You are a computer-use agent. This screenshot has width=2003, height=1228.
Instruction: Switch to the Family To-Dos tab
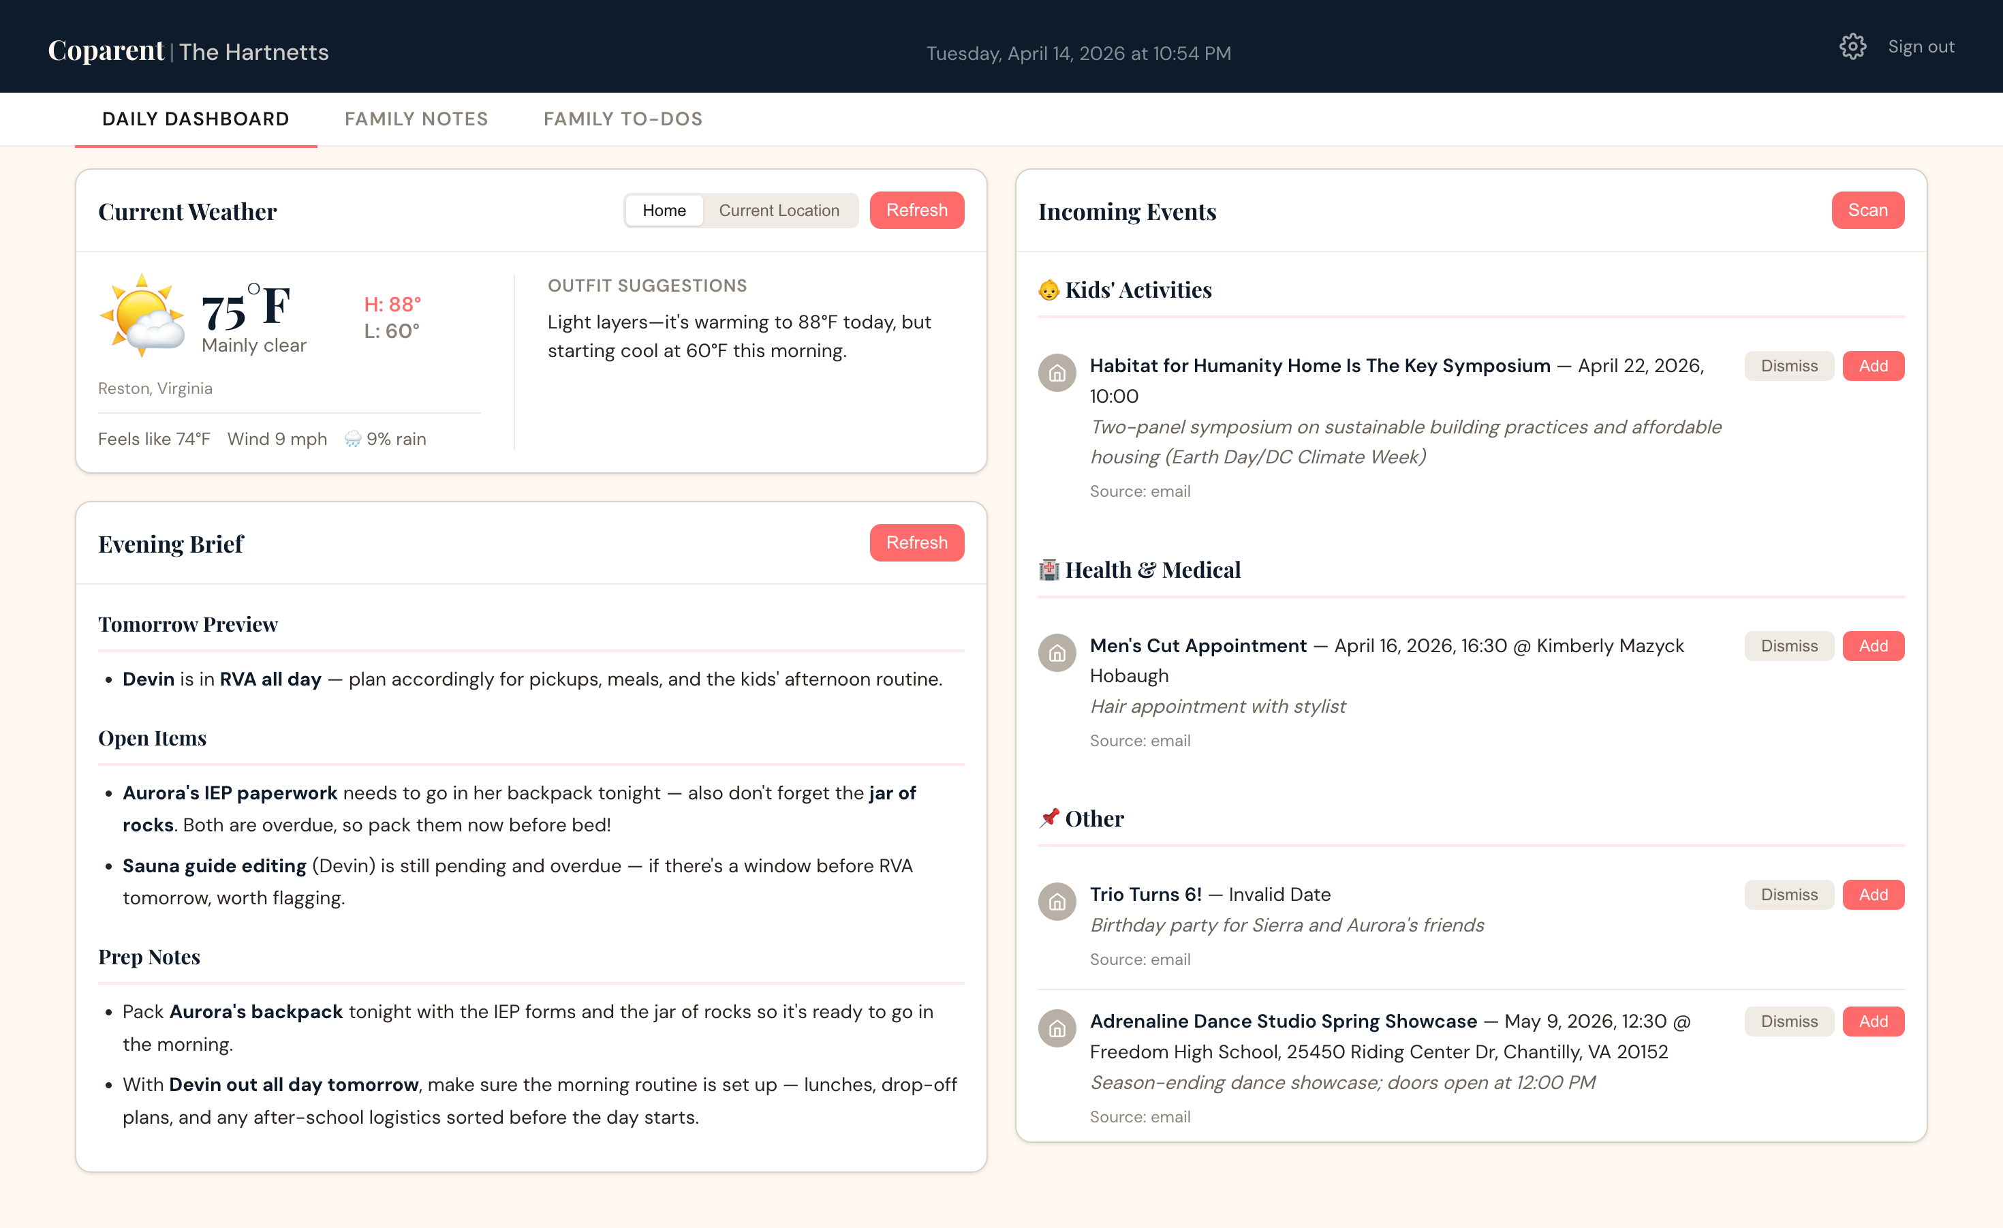pyautogui.click(x=623, y=119)
